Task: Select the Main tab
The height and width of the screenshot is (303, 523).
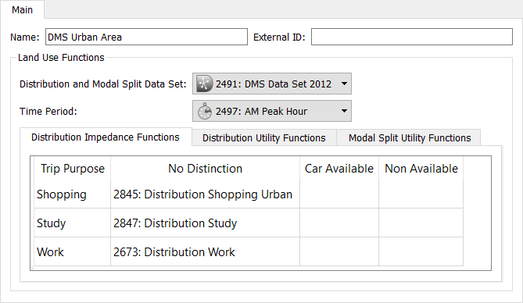Action: 22,9
